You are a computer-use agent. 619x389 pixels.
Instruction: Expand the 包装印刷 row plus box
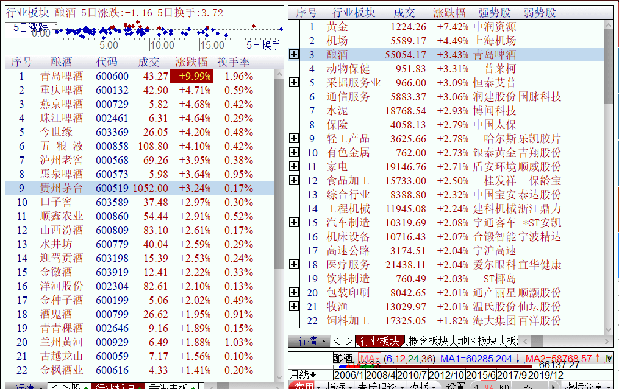click(294, 292)
